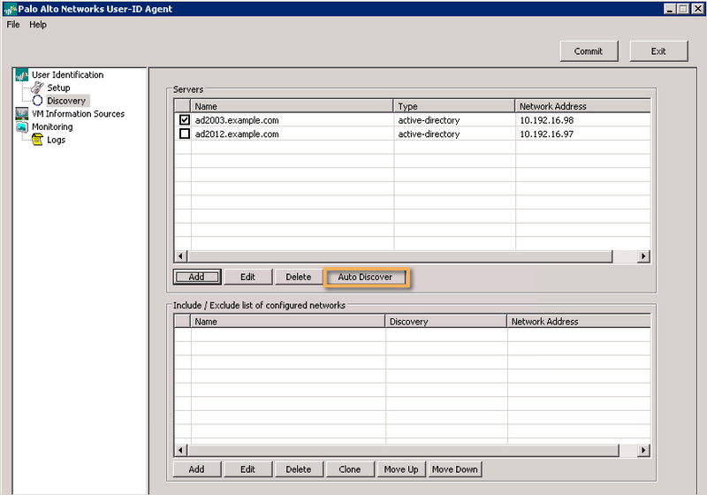Click the Auto Discover button
This screenshot has height=495, width=707.
(365, 278)
